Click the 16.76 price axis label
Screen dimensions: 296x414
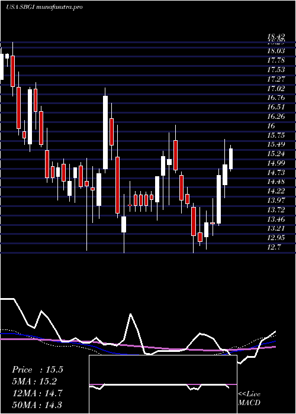276,98
